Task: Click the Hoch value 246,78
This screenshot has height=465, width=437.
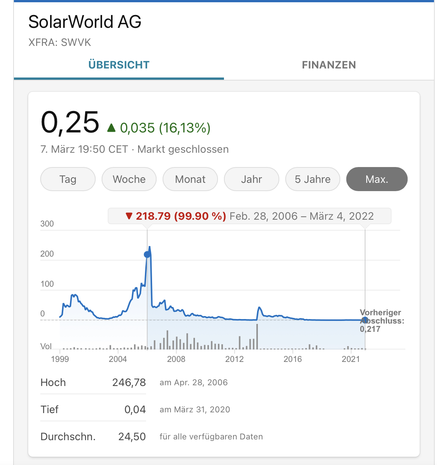Action: [129, 383]
